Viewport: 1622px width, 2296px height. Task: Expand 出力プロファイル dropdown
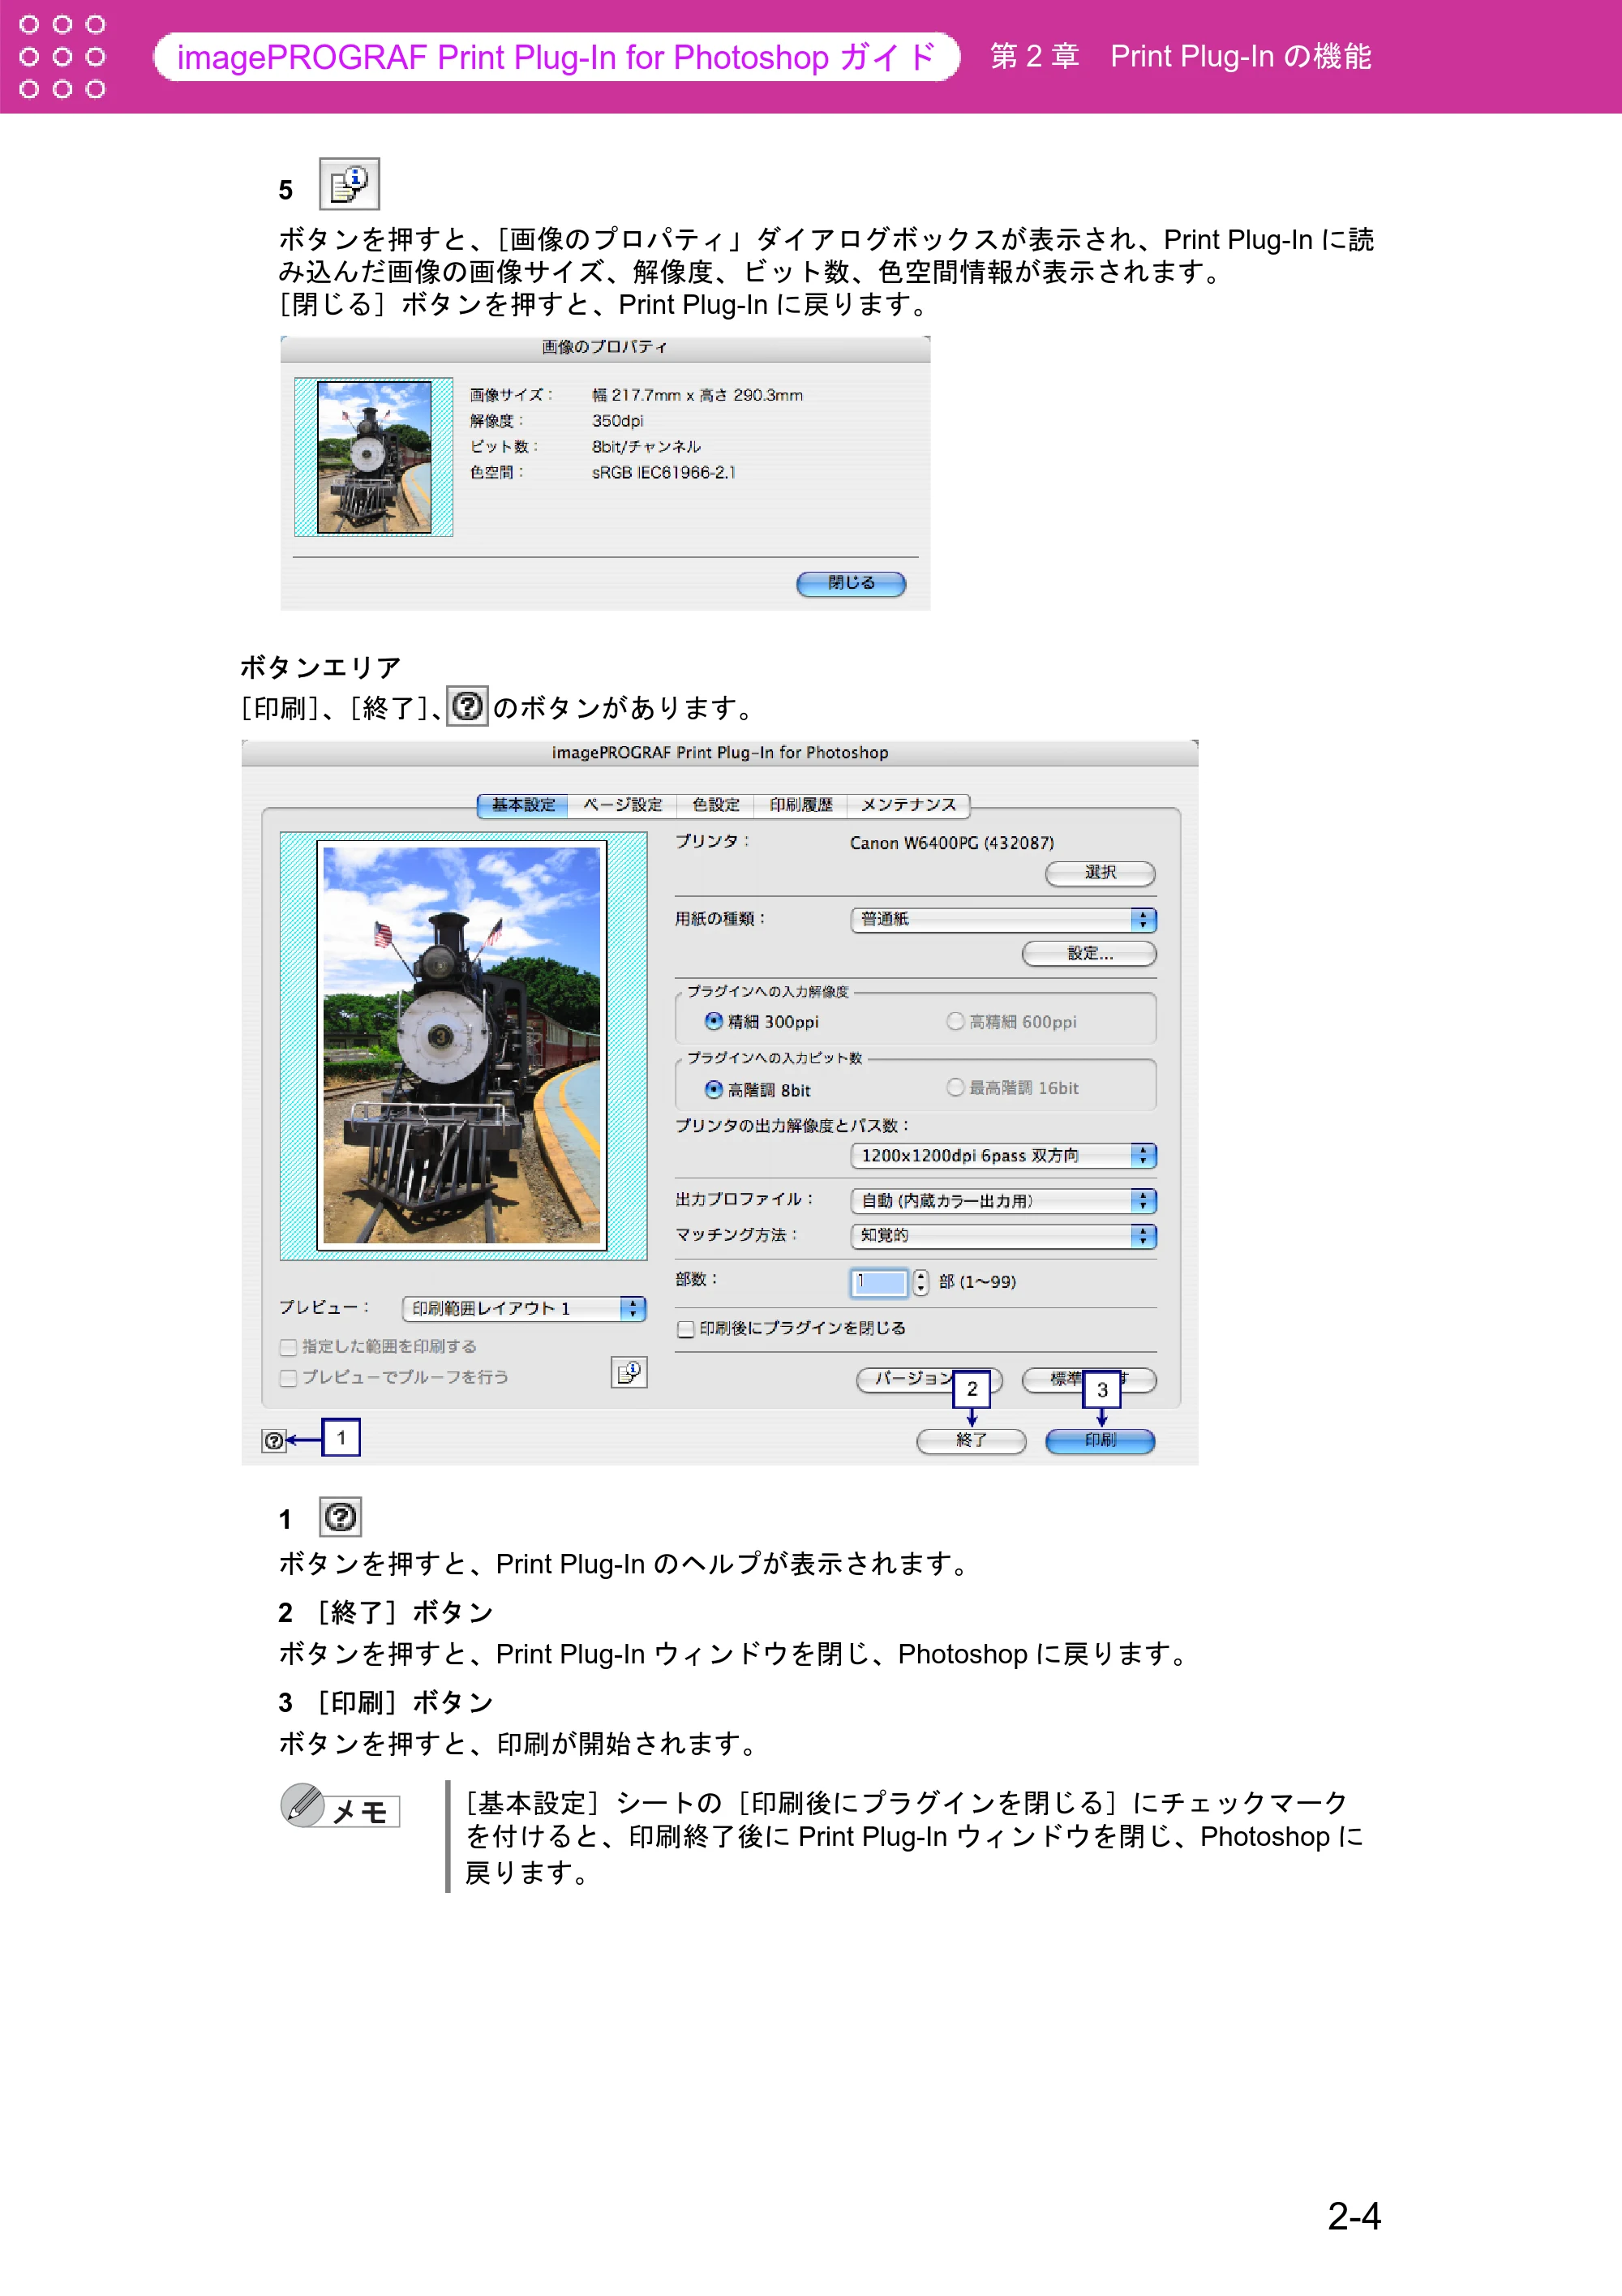tap(1003, 1200)
